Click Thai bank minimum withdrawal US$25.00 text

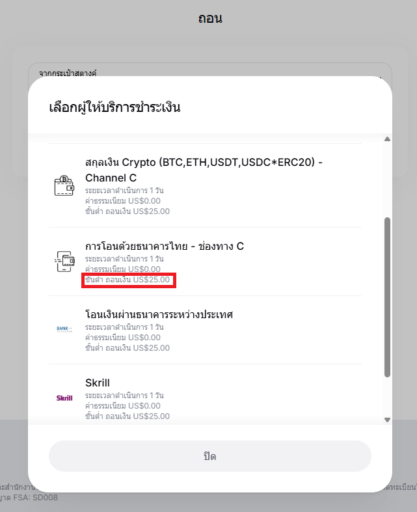point(128,280)
